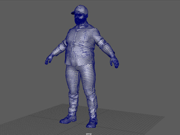Select the wireframe character's cap
The height and width of the screenshot is (135, 180).
click(x=80, y=10)
